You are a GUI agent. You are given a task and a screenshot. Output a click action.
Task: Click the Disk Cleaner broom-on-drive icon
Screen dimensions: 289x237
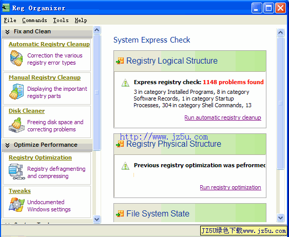[16, 125]
